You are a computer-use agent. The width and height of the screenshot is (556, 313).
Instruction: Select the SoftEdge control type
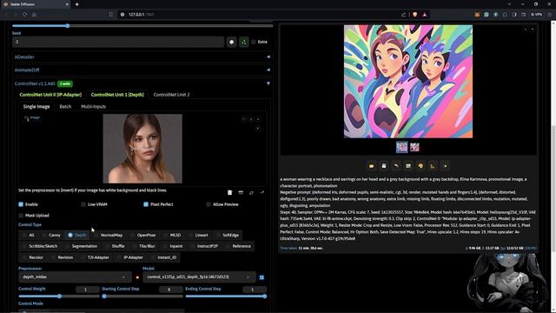228,235
